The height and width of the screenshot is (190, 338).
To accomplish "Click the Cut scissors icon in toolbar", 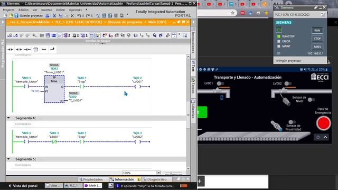I will point(54,15).
